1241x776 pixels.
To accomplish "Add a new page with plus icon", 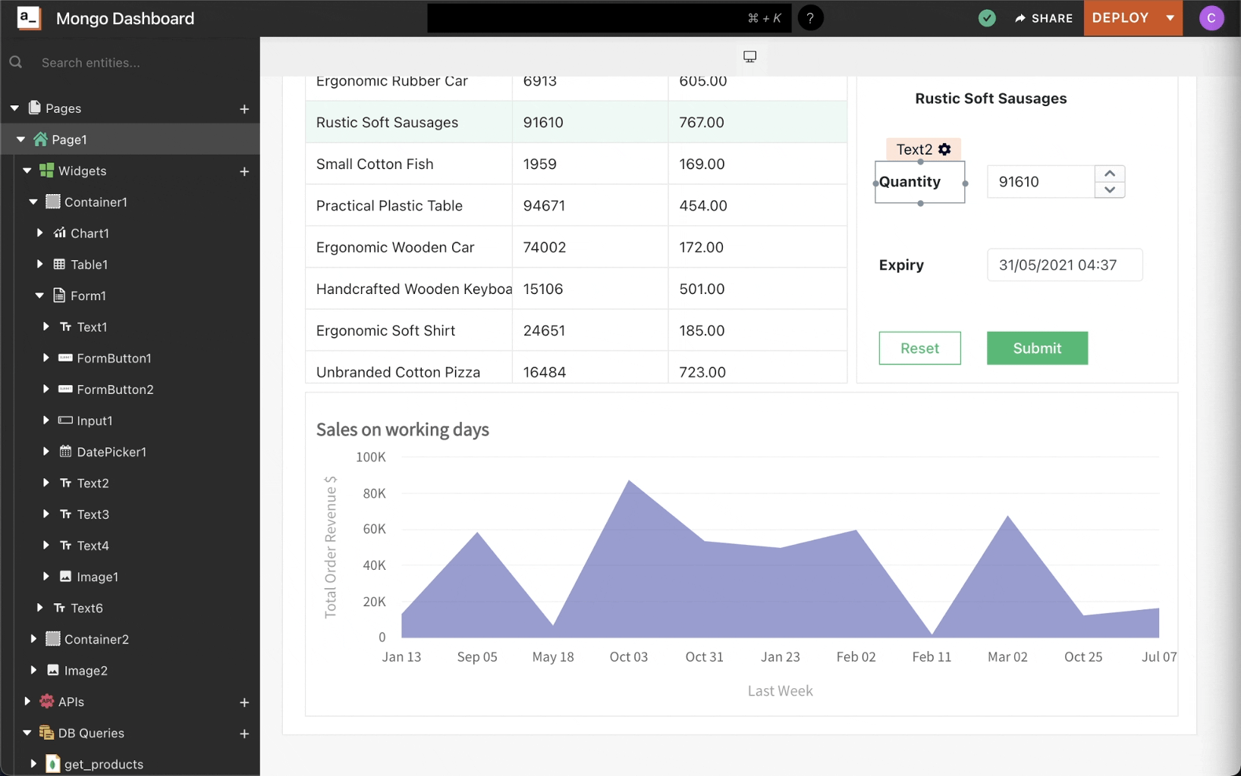I will tap(244, 109).
